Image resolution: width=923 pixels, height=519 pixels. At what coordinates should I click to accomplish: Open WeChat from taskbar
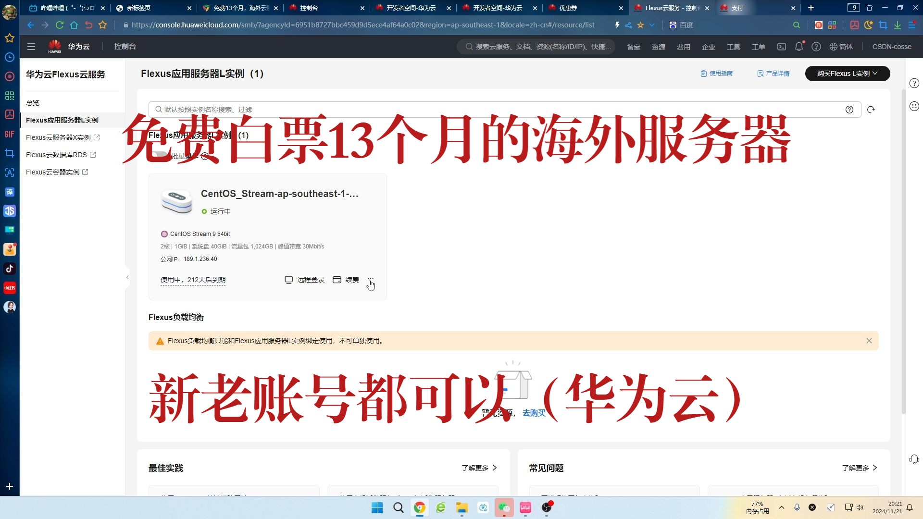[504, 507]
